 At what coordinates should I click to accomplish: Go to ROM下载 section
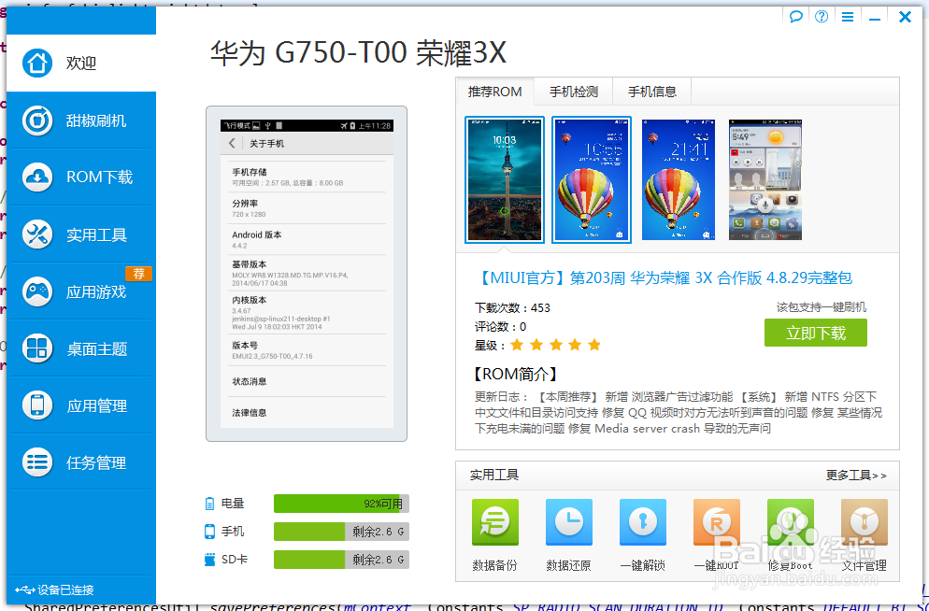[81, 177]
